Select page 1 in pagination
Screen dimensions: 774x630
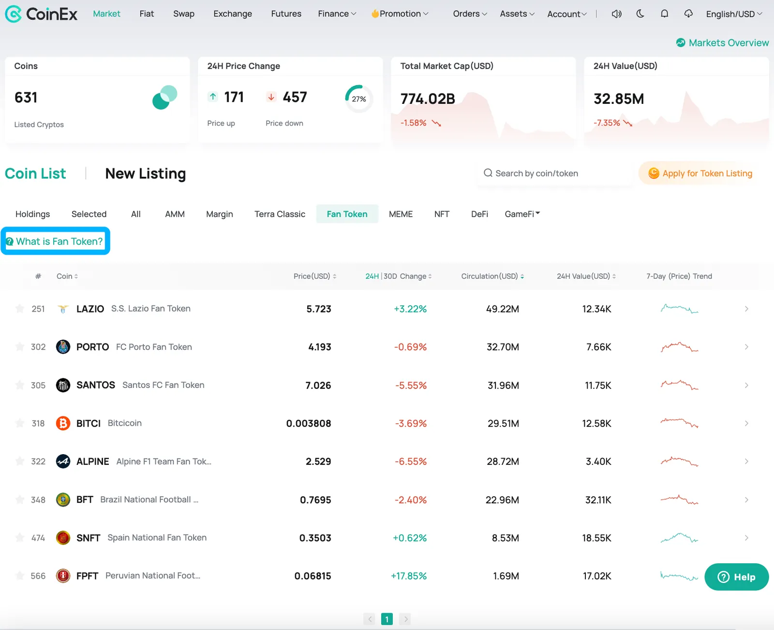point(387,619)
